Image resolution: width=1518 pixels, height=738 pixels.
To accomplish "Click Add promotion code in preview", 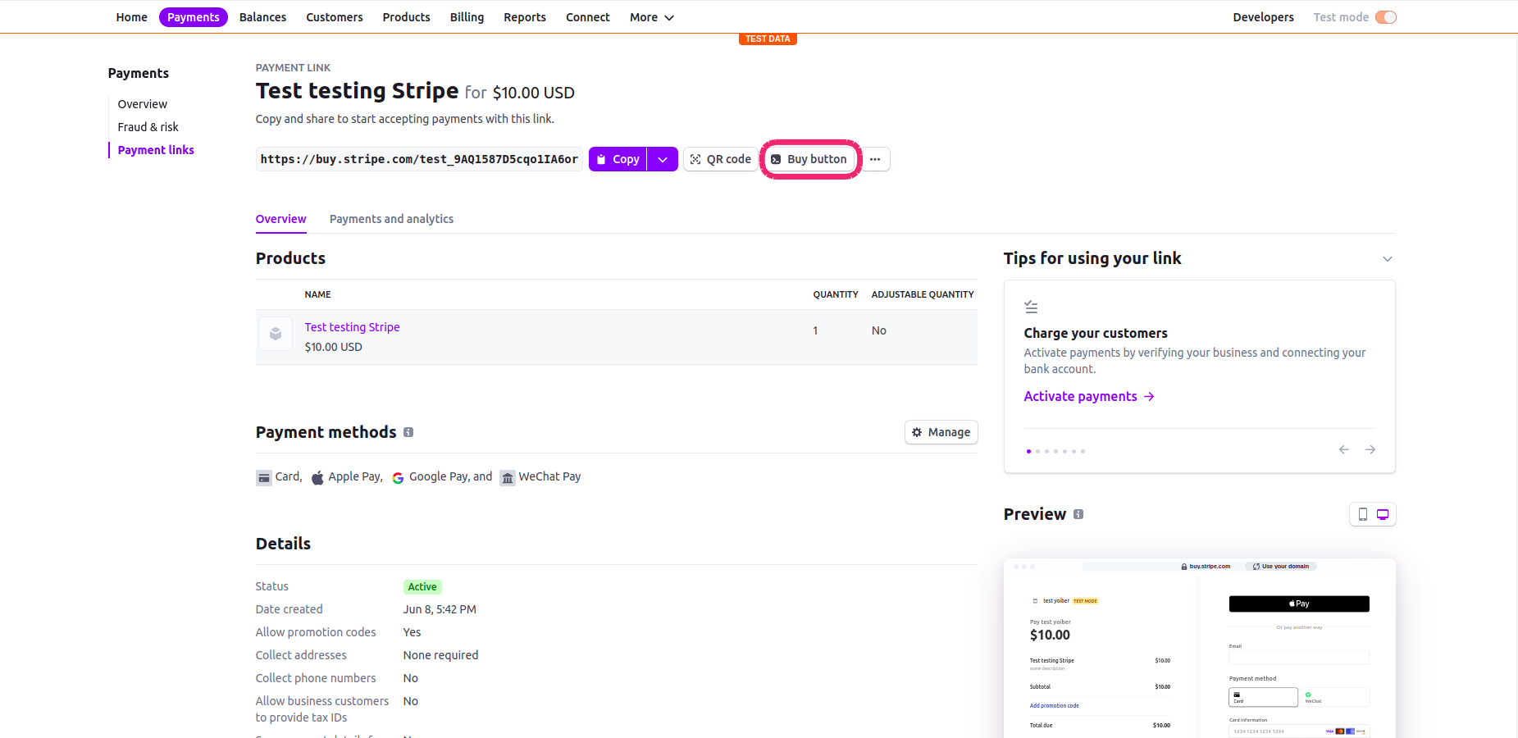I will (1055, 706).
